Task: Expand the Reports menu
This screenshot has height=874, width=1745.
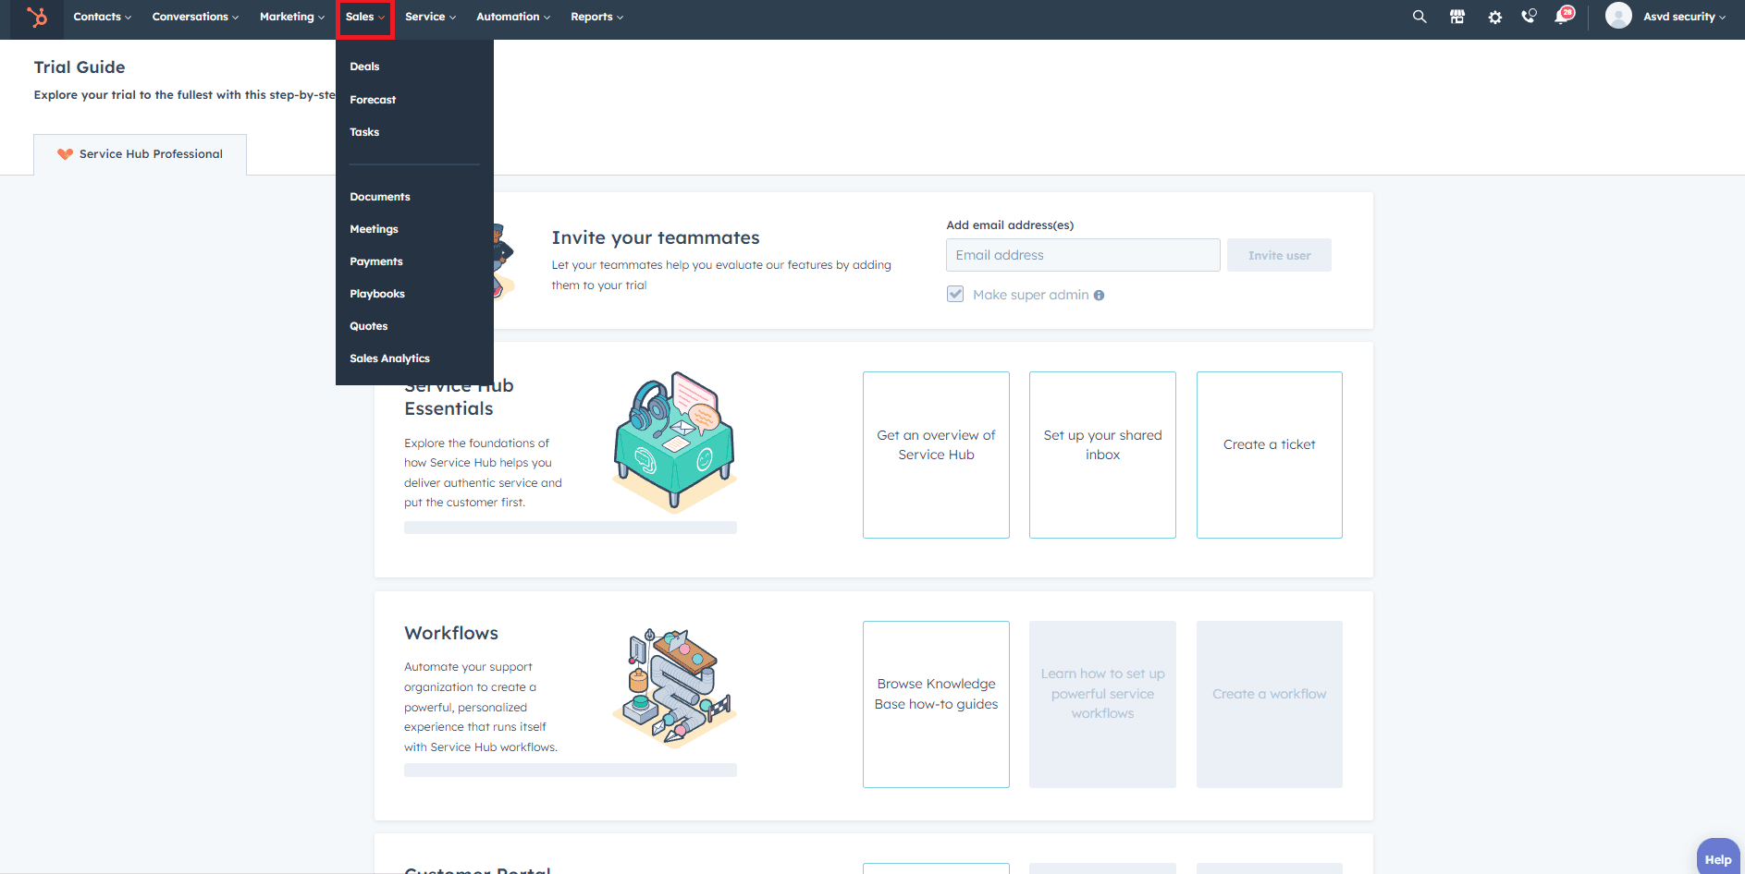Action: (596, 17)
